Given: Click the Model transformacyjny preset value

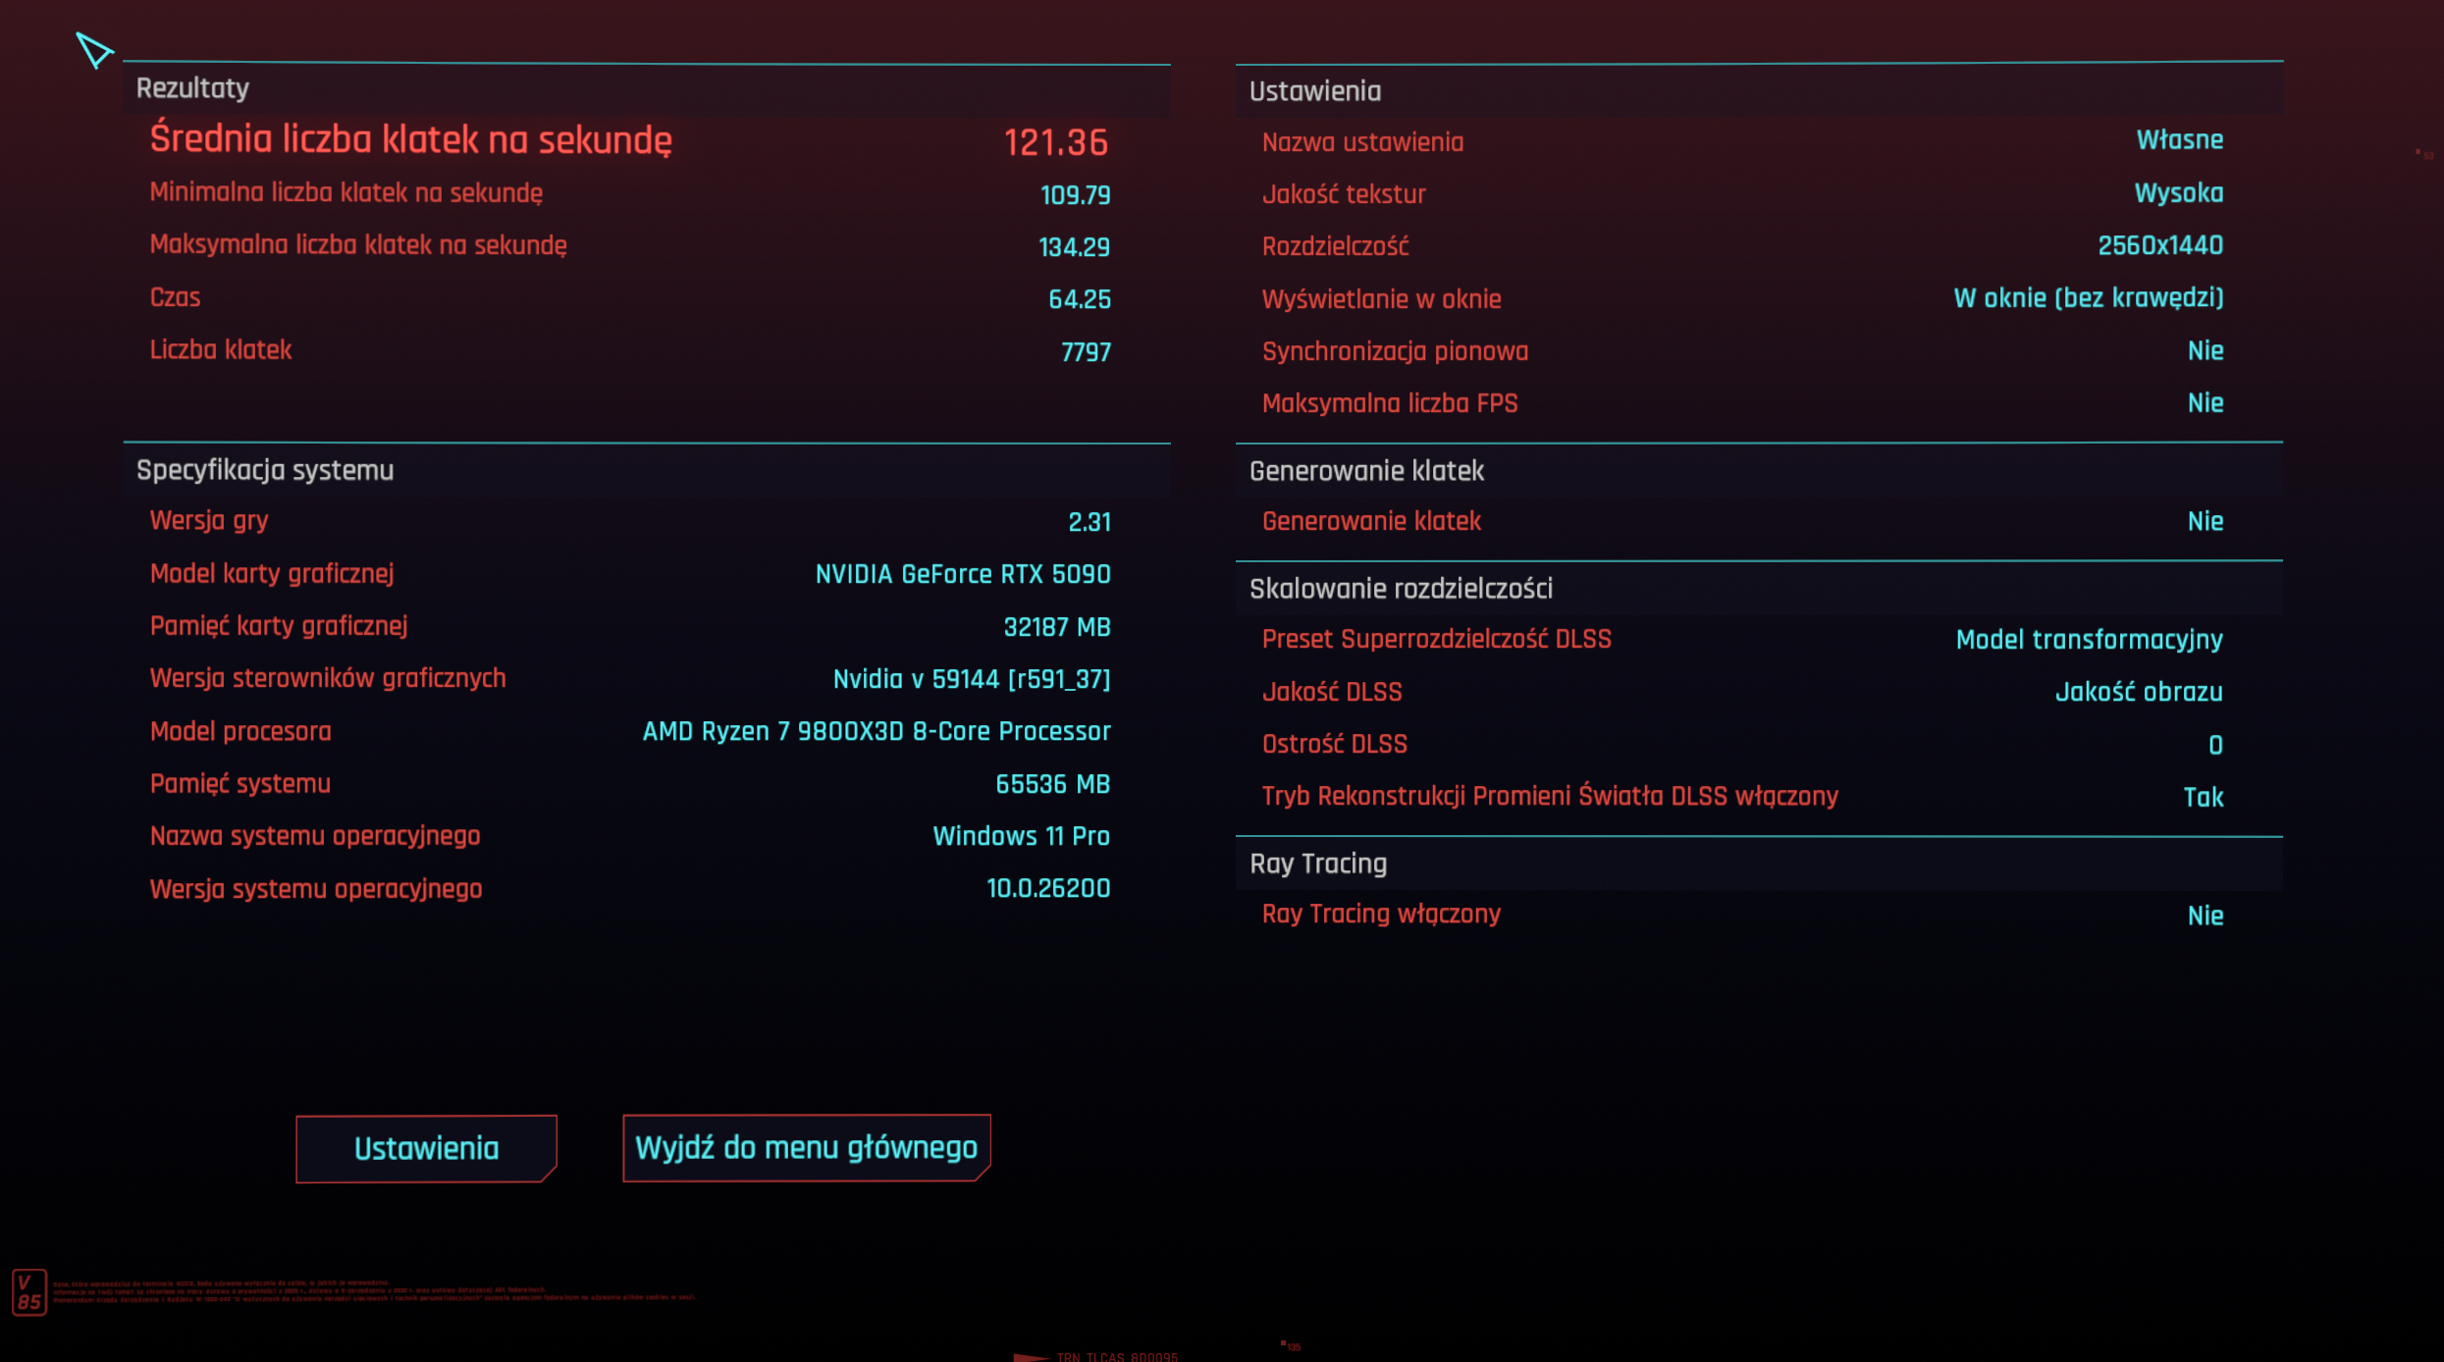Looking at the screenshot, I should tap(2089, 640).
